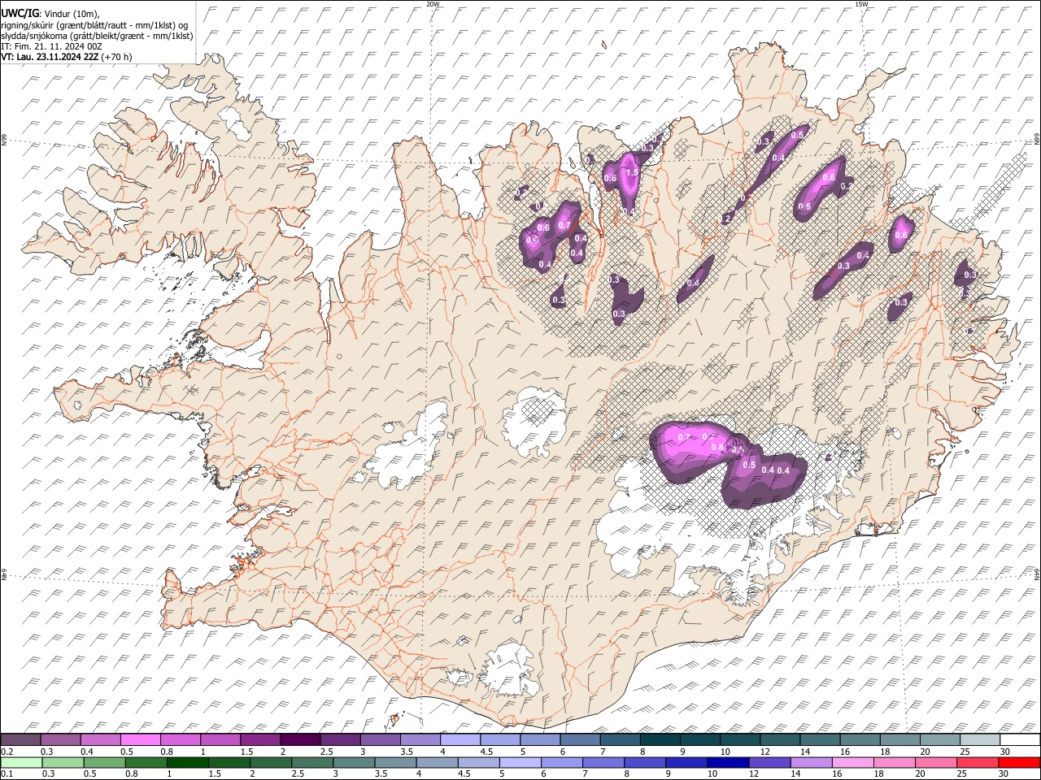This screenshot has width=1041, height=780.
Task: Pick the gray-teal 3 rain legend swatch
Action: pyautogui.click(x=353, y=762)
